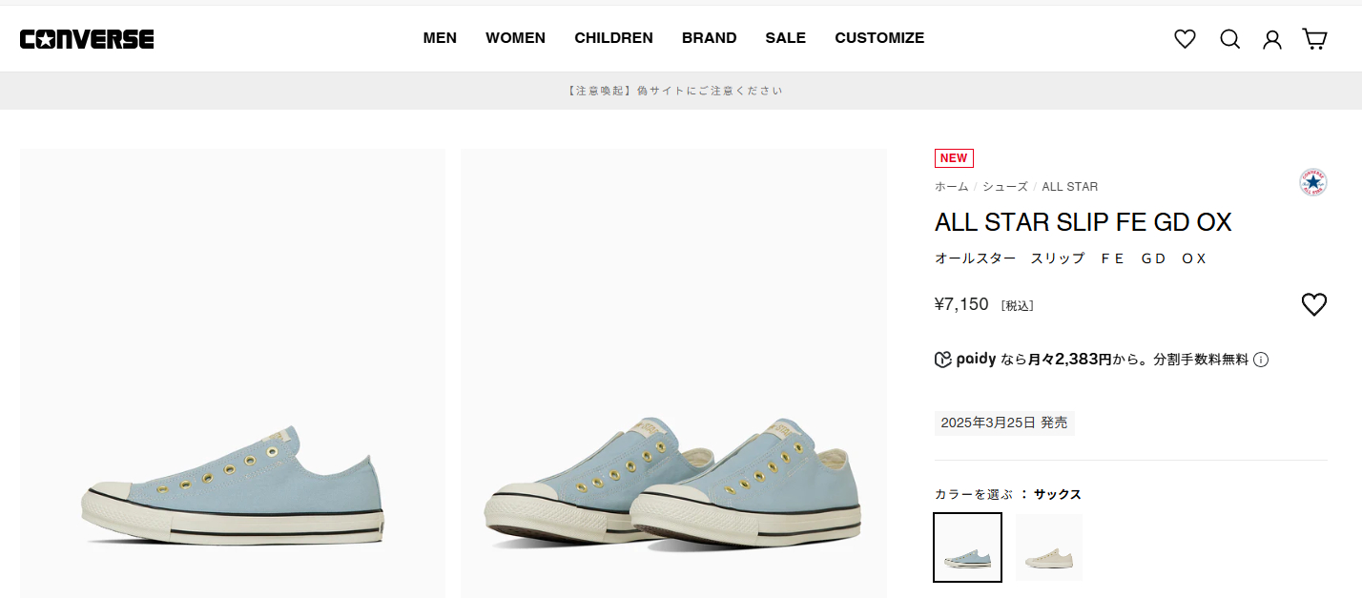Open the MEN menu
Image resolution: width=1362 pixels, height=598 pixels.
(440, 38)
